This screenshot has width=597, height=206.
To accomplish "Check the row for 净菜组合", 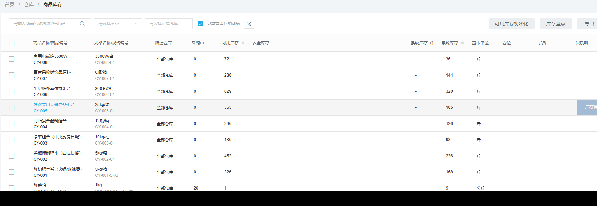I will 12,140.
